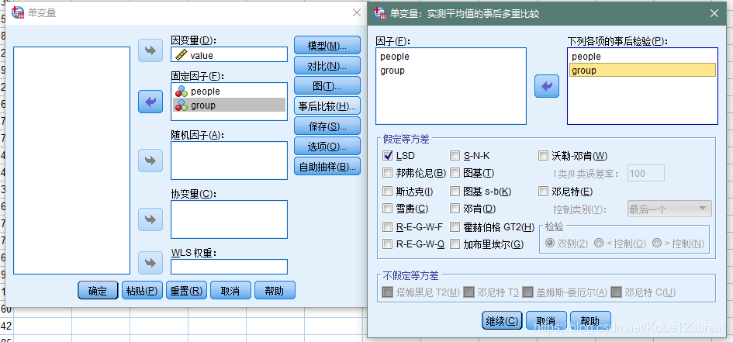Open 选项(O)... dialog

(x=327, y=147)
